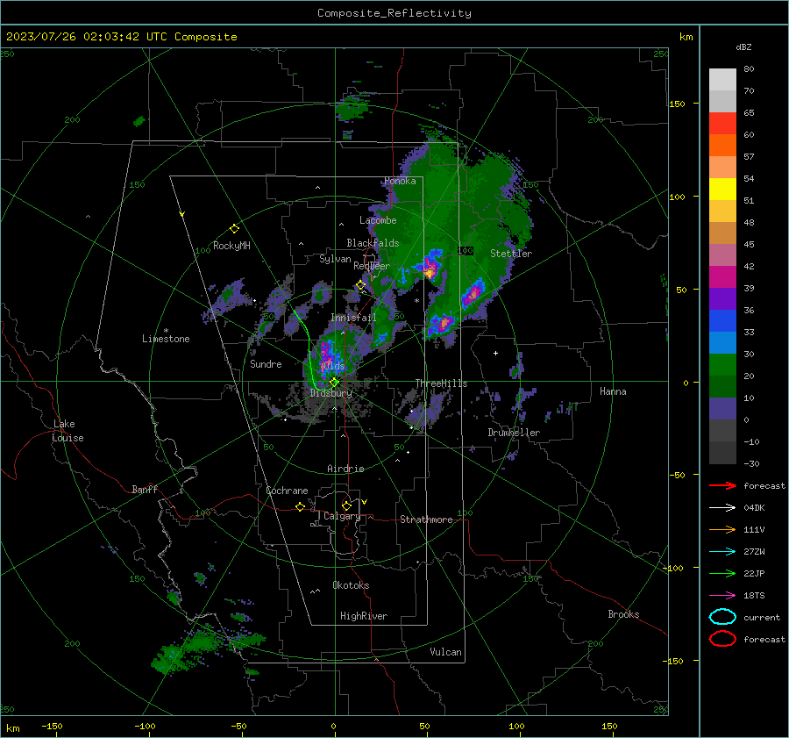
Task: Select the 80 dBZ color swatch
Action: pyautogui.click(x=722, y=79)
